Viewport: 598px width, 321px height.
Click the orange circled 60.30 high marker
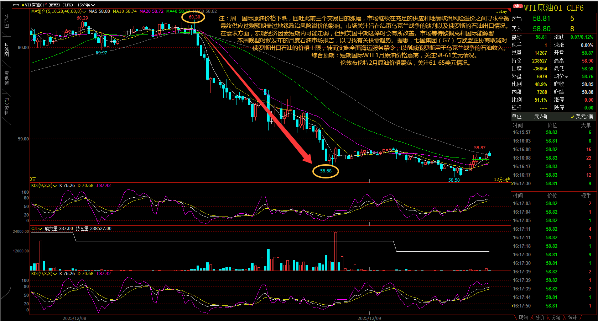(x=194, y=17)
